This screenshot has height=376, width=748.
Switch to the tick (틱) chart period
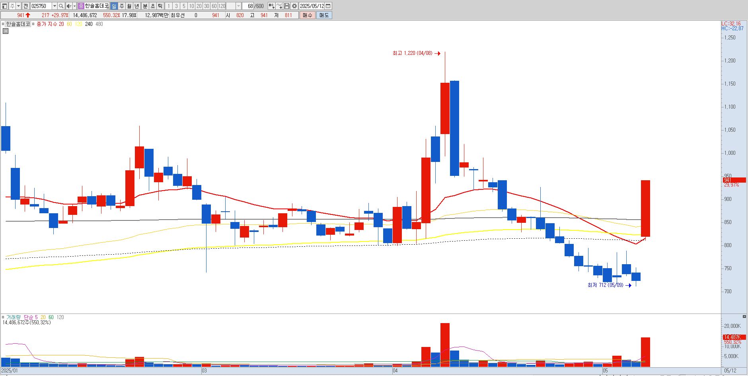coord(160,6)
